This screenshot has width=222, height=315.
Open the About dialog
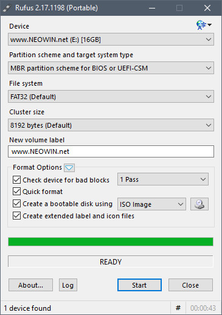click(x=30, y=285)
